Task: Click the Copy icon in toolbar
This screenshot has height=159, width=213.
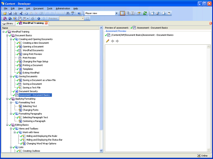Action: (26, 13)
